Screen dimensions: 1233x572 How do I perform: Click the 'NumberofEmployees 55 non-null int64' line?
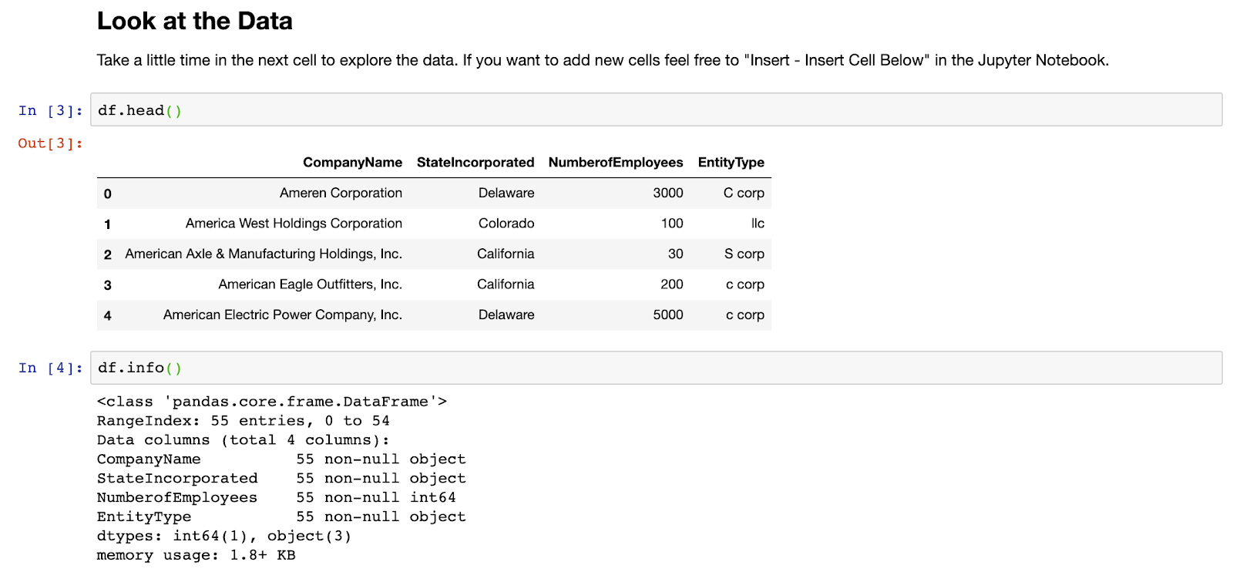pyautogui.click(x=276, y=497)
